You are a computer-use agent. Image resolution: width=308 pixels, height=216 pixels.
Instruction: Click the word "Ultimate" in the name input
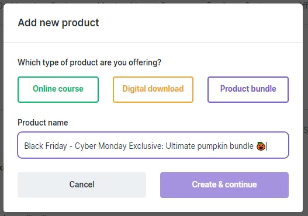tap(181, 146)
